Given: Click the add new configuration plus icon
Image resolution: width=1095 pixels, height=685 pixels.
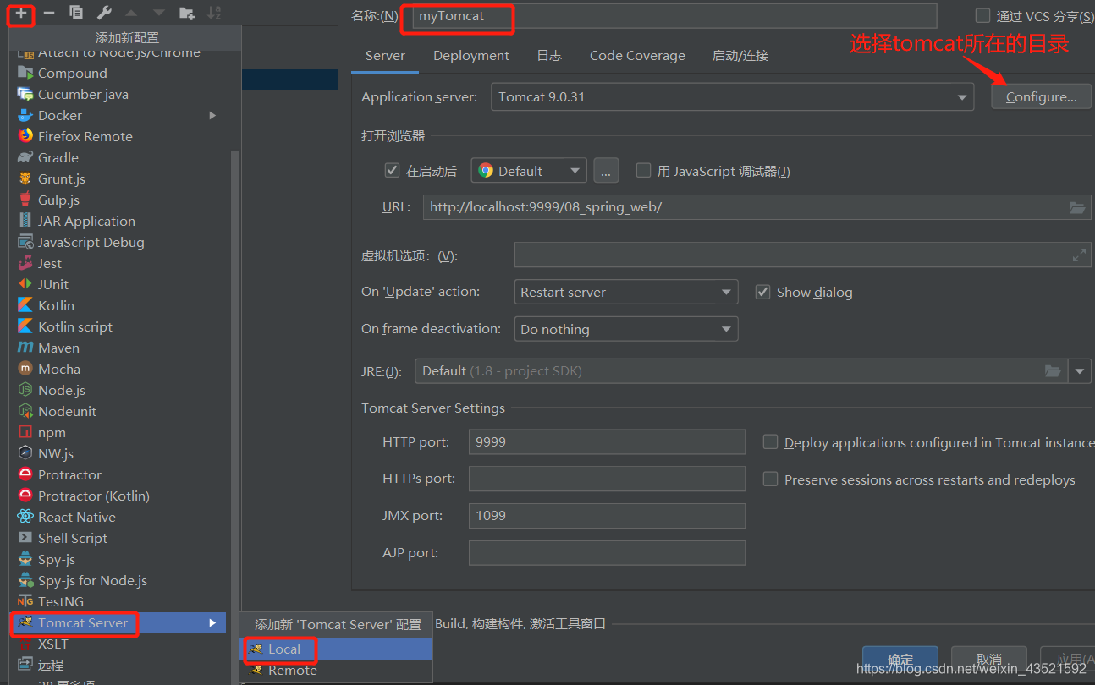Looking at the screenshot, I should [x=21, y=13].
